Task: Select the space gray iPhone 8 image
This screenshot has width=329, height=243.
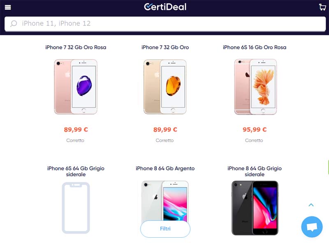Action: click(255, 208)
